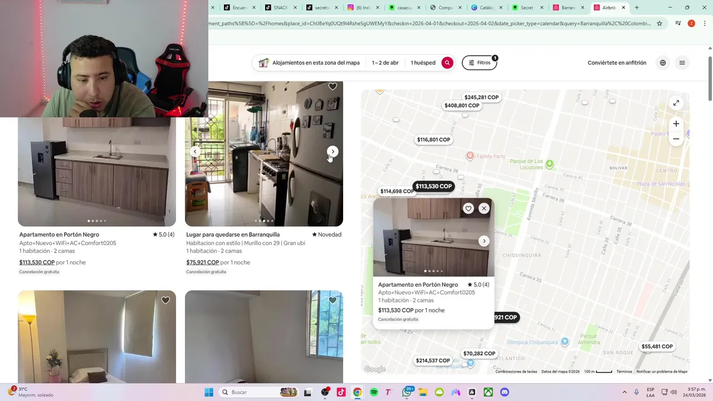The height and width of the screenshot is (401, 713).
Task: Show next photo of Barranquilla listing
Action: pos(333,151)
